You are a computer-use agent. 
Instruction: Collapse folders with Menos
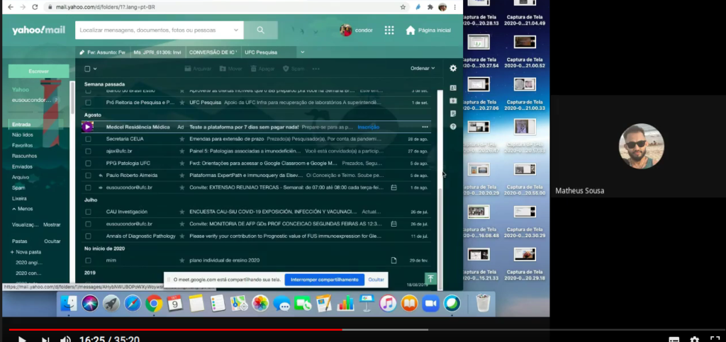(x=23, y=209)
